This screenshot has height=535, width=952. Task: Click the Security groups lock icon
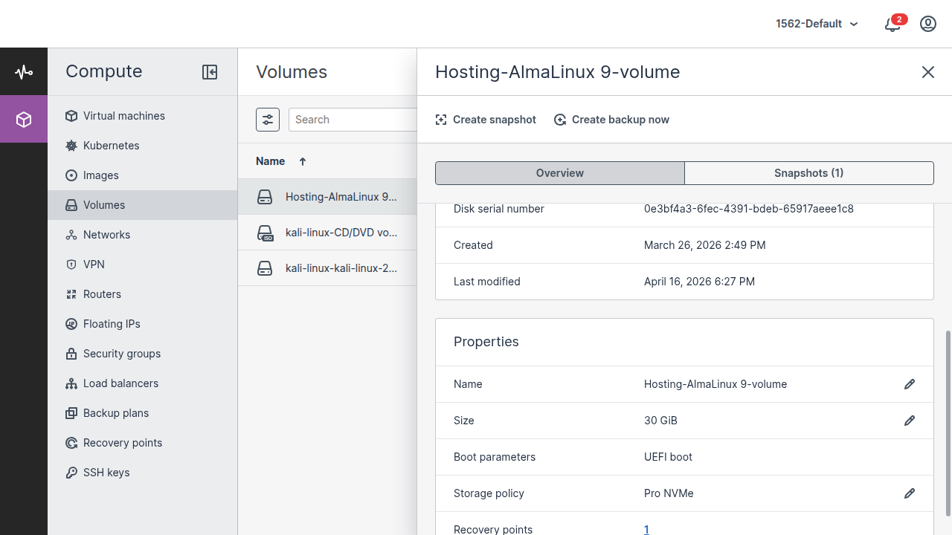(71, 354)
